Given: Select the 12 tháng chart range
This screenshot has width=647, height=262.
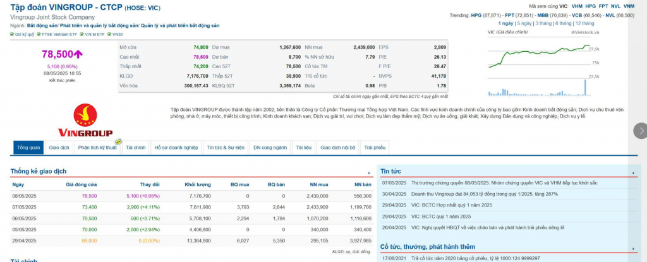Looking at the screenshot, I should 584,23.
